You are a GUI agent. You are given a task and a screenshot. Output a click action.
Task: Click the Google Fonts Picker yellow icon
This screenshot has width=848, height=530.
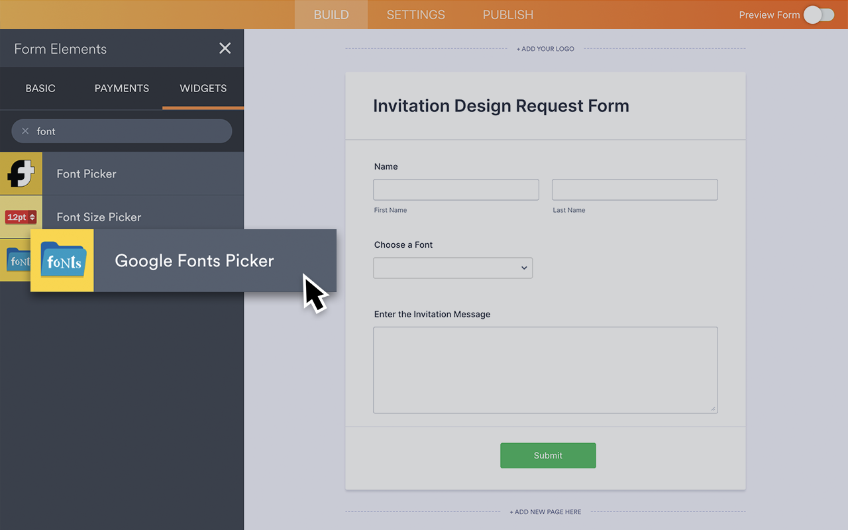coord(62,260)
